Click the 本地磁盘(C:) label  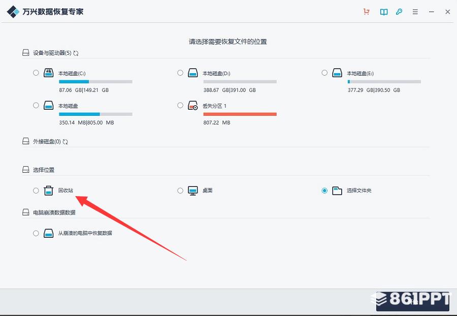pos(72,74)
